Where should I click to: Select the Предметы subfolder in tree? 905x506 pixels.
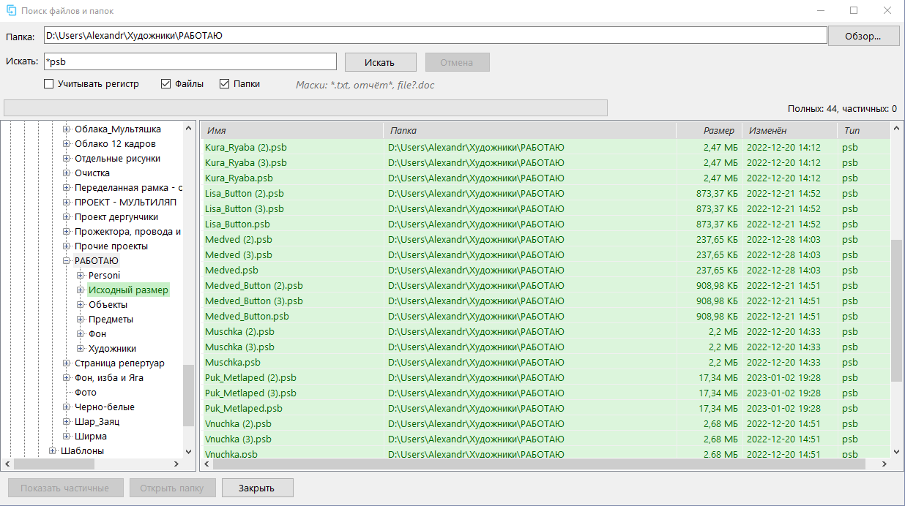coord(111,320)
